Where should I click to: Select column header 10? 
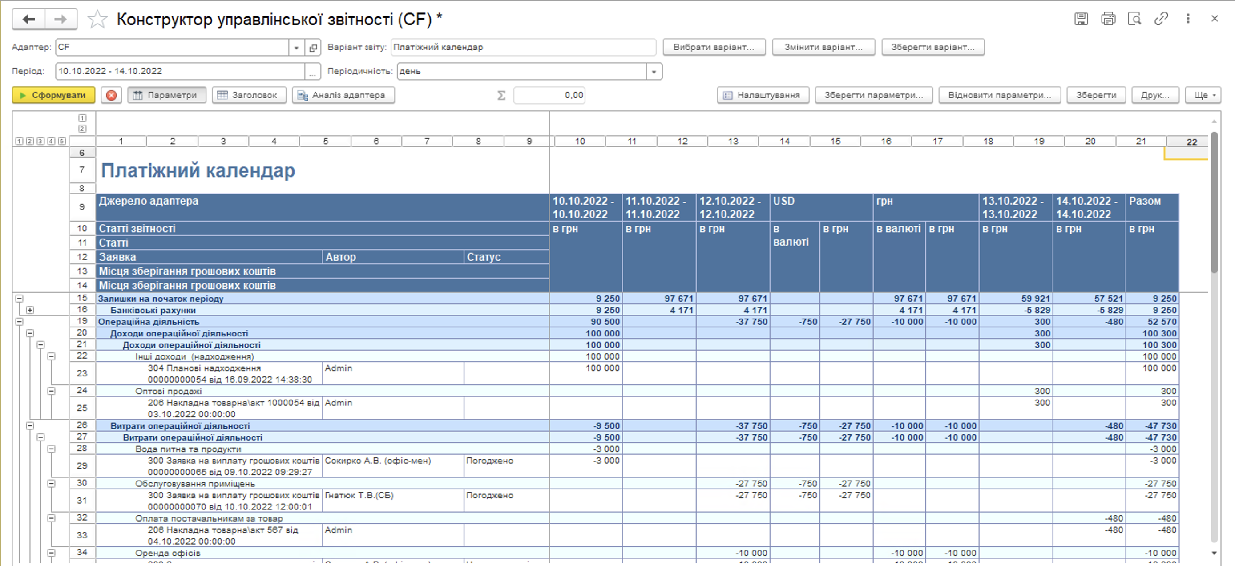coord(580,141)
